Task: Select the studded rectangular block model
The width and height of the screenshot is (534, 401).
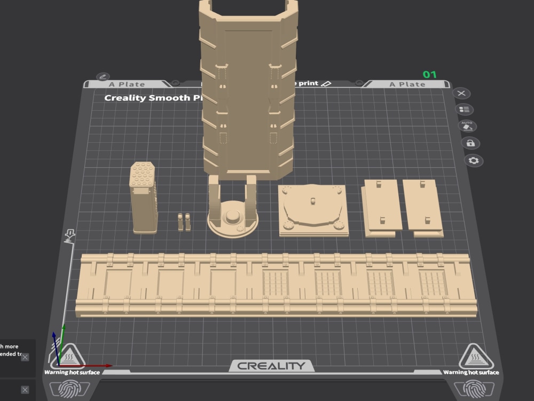Action: (143, 198)
